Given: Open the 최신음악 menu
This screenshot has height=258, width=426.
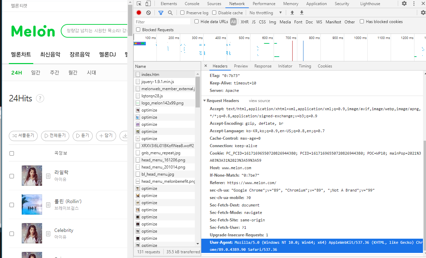Looking at the screenshot, I should click(50, 54).
